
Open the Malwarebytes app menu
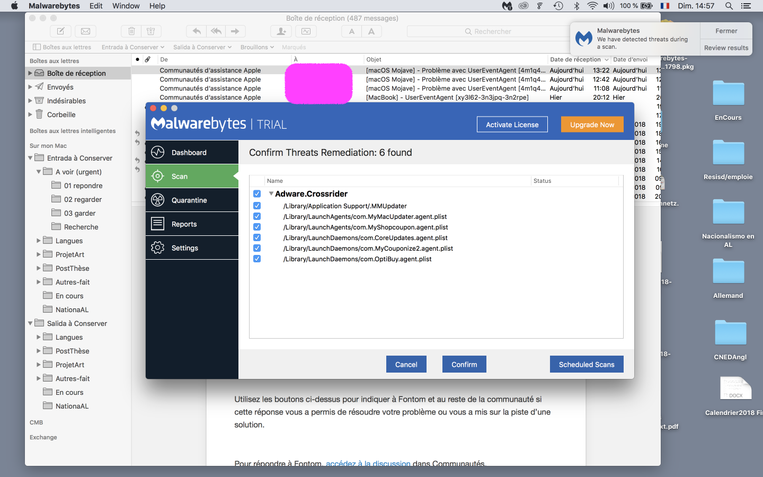[x=54, y=6]
